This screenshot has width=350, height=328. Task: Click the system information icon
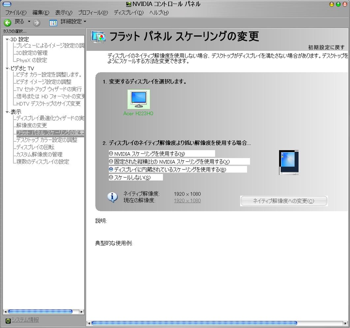[8, 321]
